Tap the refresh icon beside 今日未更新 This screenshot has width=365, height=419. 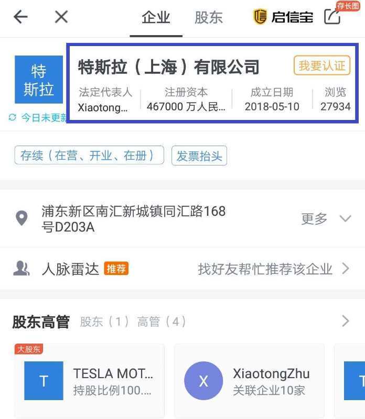[x=13, y=117]
